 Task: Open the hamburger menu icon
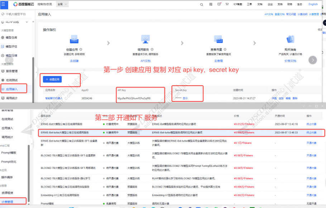(3, 4)
